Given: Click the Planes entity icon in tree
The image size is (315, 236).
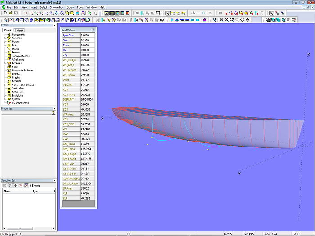Looking at the screenshot, I should tap(9, 49).
